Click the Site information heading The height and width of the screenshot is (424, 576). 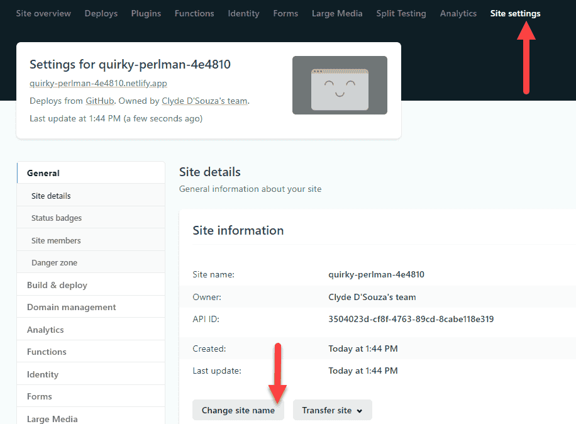[x=238, y=230]
